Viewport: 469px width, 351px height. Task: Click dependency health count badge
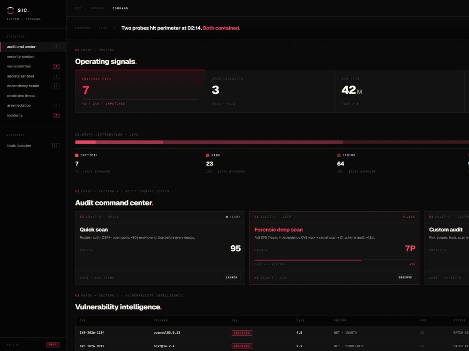55,86
